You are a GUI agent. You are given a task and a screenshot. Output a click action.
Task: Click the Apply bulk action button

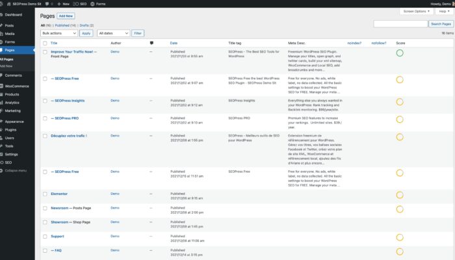pyautogui.click(x=86, y=33)
